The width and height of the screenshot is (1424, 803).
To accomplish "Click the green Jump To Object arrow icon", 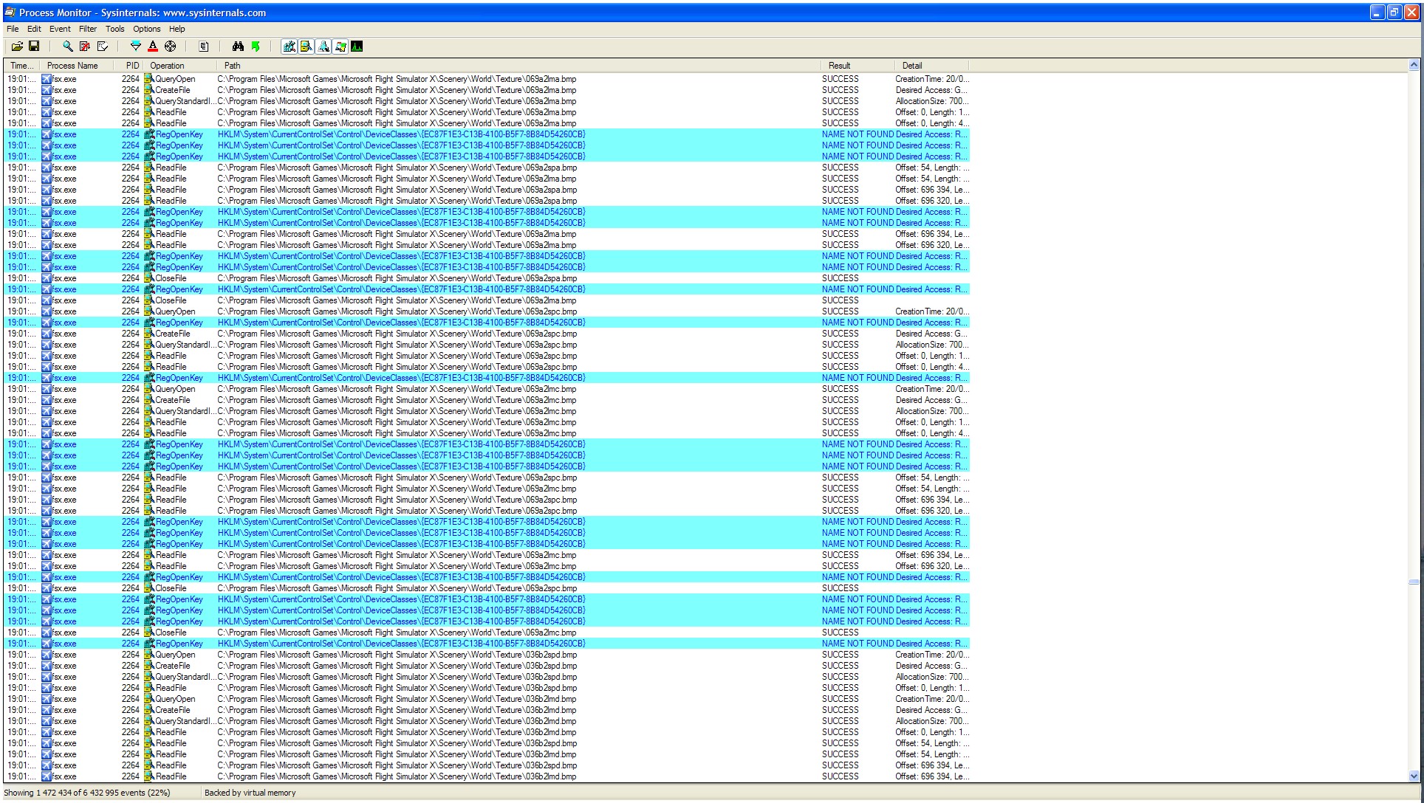I will 256,46.
